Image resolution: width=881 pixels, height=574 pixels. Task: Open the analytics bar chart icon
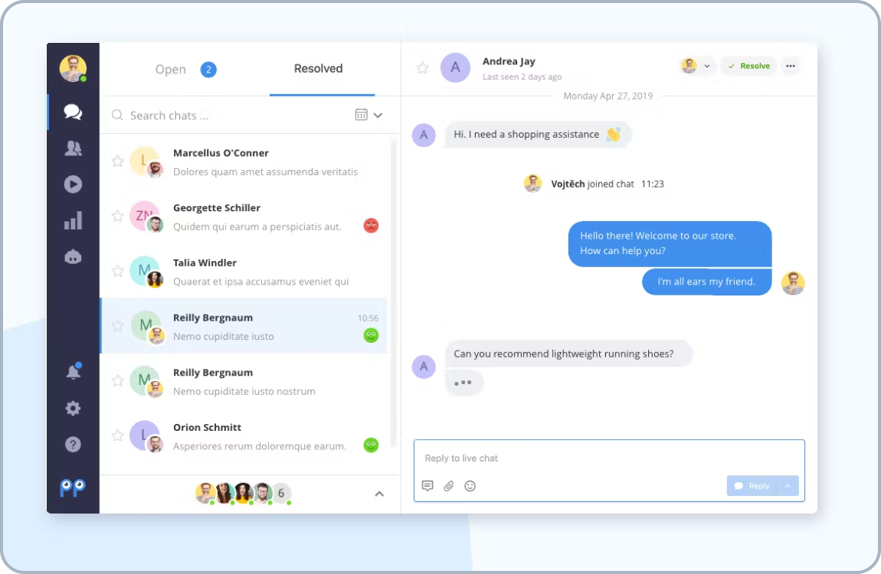[73, 220]
